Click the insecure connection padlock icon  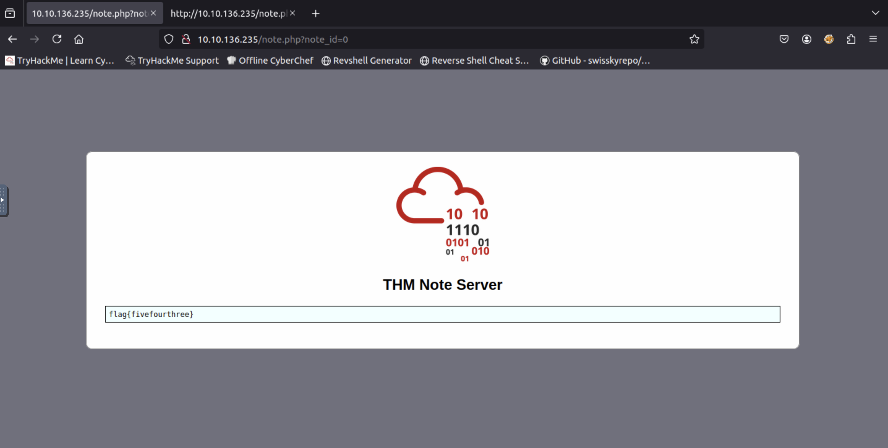point(186,39)
